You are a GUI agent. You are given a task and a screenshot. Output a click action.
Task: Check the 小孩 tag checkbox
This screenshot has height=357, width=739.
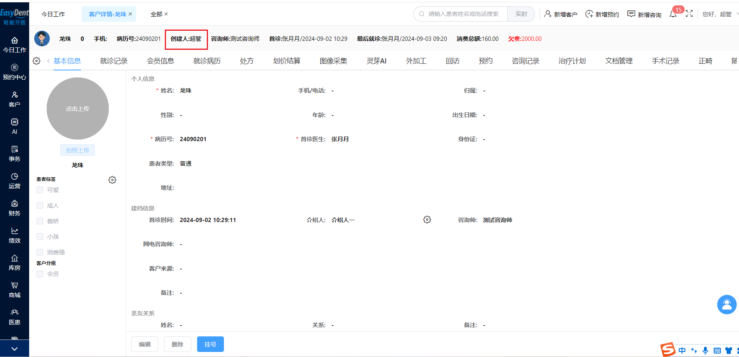[x=40, y=236]
